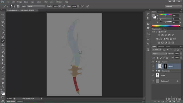
Task: Hide Layer 1 visibility eye
Action: 153,66
